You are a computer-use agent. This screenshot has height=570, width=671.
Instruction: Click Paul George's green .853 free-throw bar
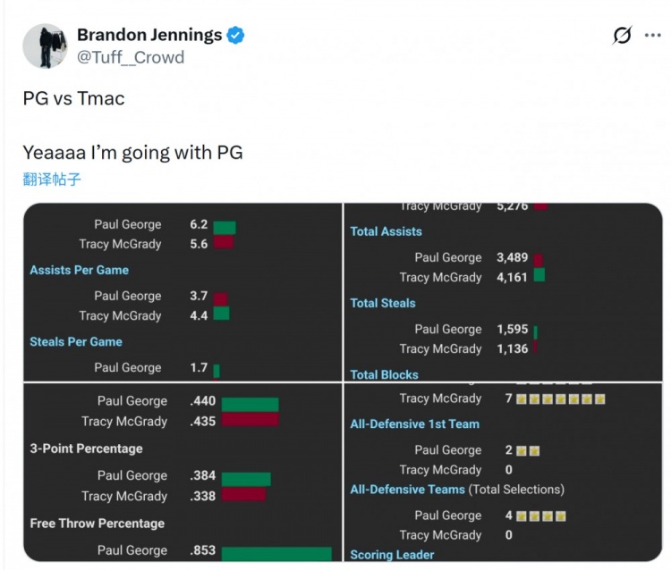(276, 553)
